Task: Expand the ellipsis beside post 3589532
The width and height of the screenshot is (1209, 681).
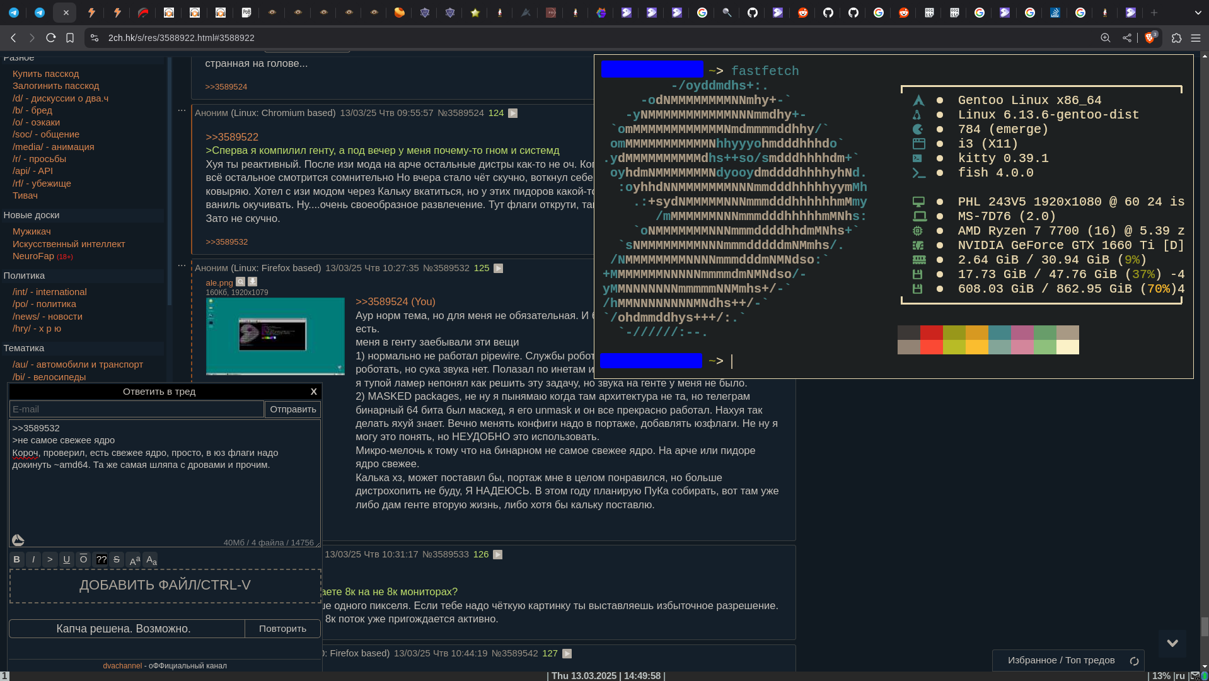Action: point(182,265)
